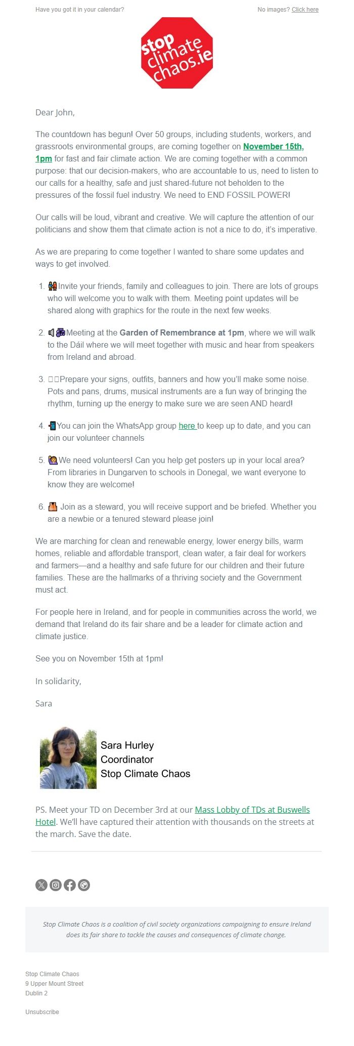The height and width of the screenshot is (1046, 354).
Task: Click the Unsubscribe link
Action: [x=42, y=1012]
